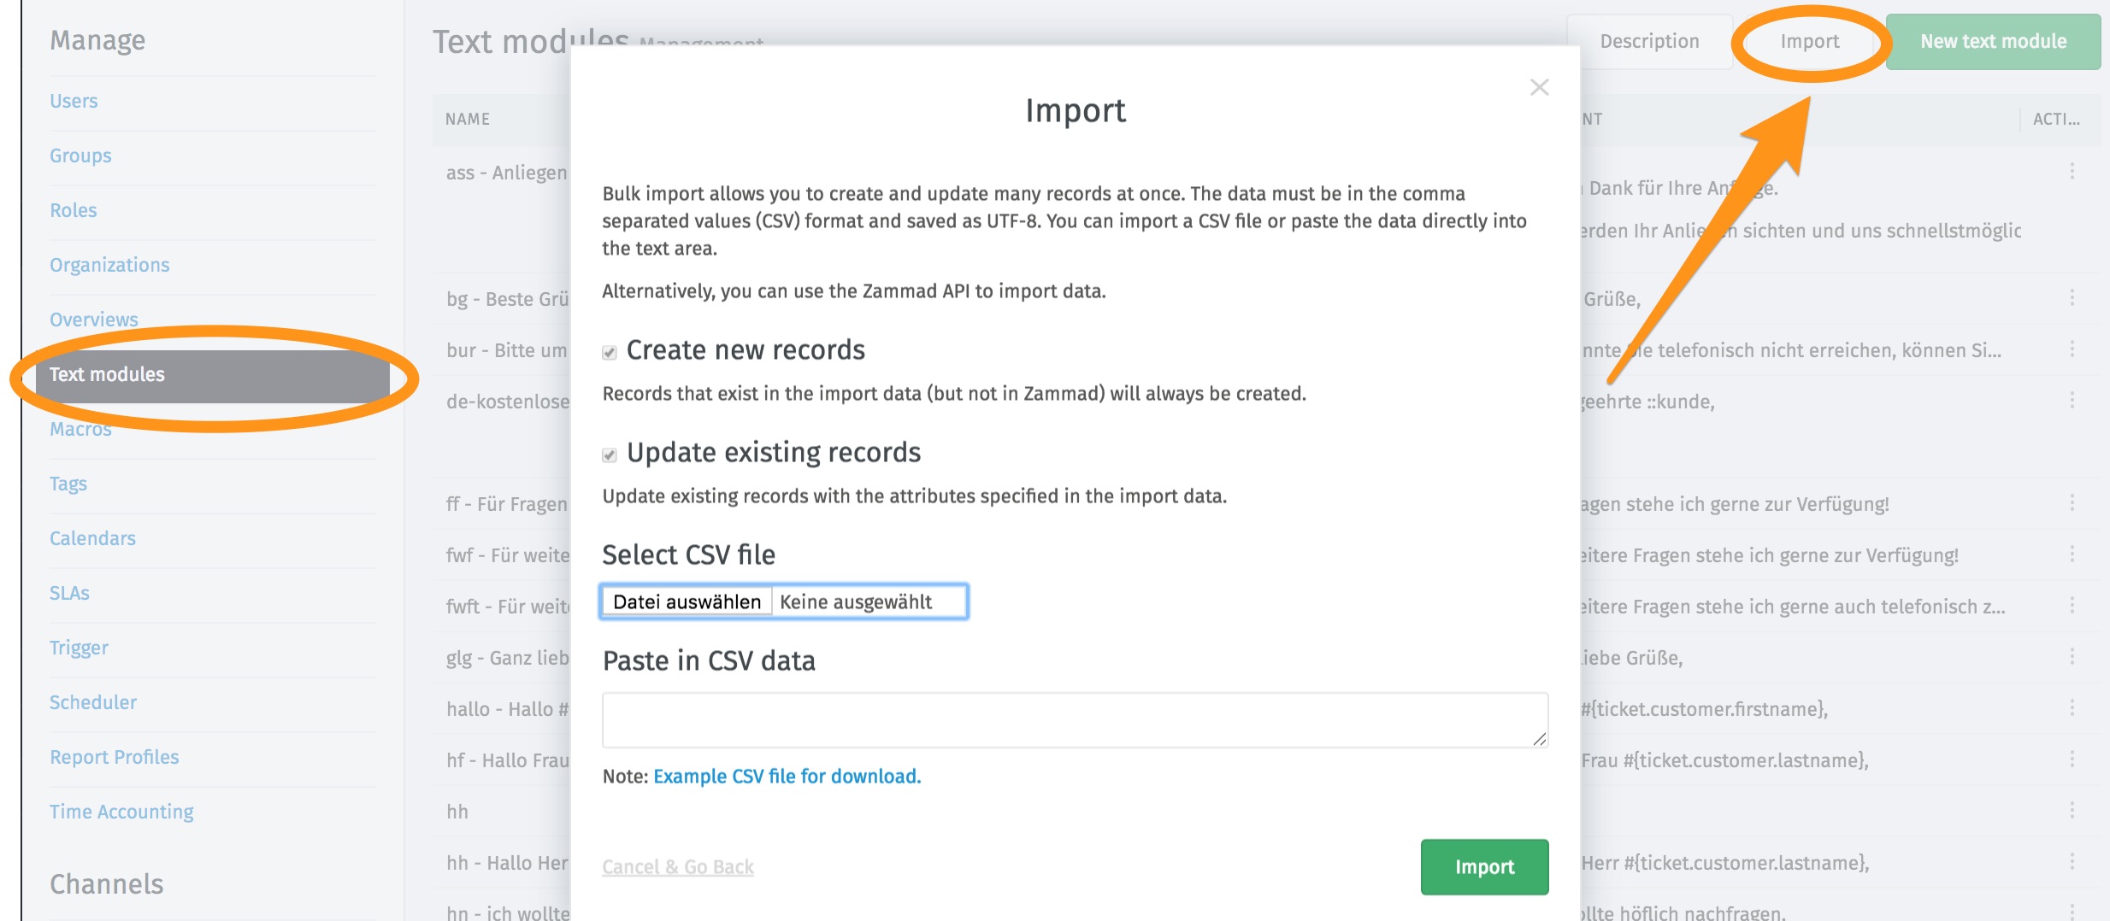2110x921 pixels.
Task: Open actions menu for bg - Beste Grüße row
Action: coord(2072,297)
